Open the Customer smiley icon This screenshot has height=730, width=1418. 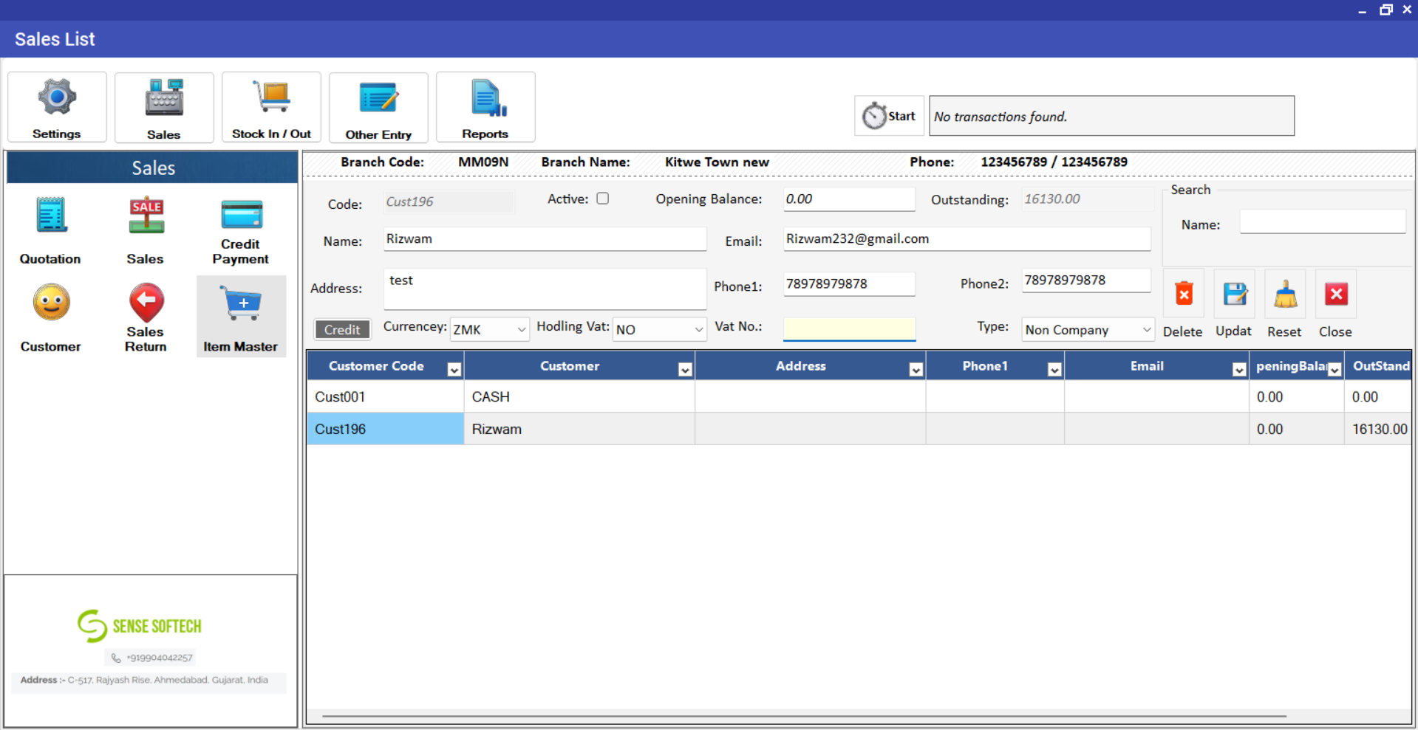tap(51, 303)
